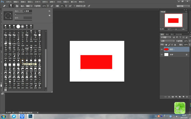Viewport: 191px width, 119px height.
Task: Open the Eraser tool preset picker
Action: click(x=5, y=6)
